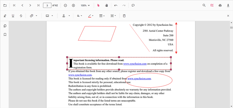This screenshot has width=233, height=108.
Task: Jump to the last page
Action: pos(38,6)
